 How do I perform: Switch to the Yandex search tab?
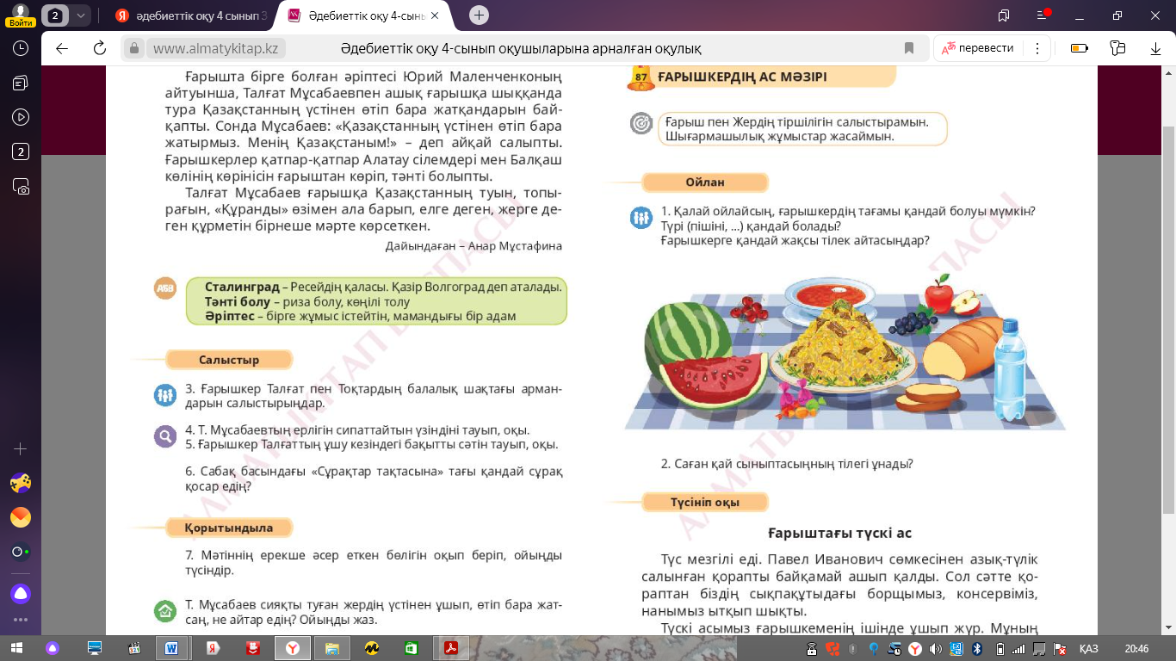pyautogui.click(x=189, y=15)
